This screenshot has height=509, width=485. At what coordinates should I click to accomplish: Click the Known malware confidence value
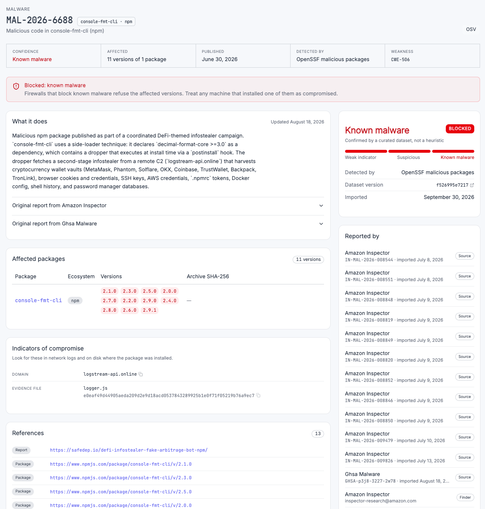[x=32, y=59]
